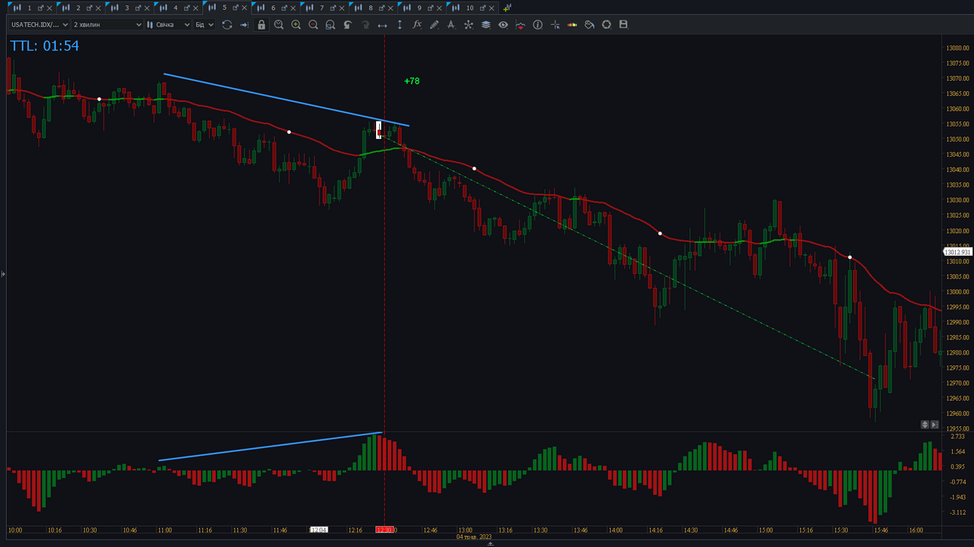This screenshot has height=547, width=974.
Task: Click the 12:04 white time label
Action: (x=319, y=530)
